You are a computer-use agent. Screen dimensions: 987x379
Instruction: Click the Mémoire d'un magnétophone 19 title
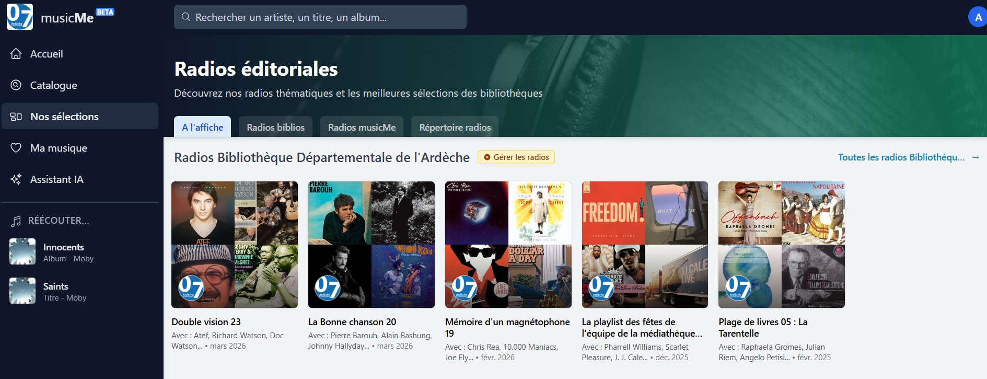pos(507,328)
